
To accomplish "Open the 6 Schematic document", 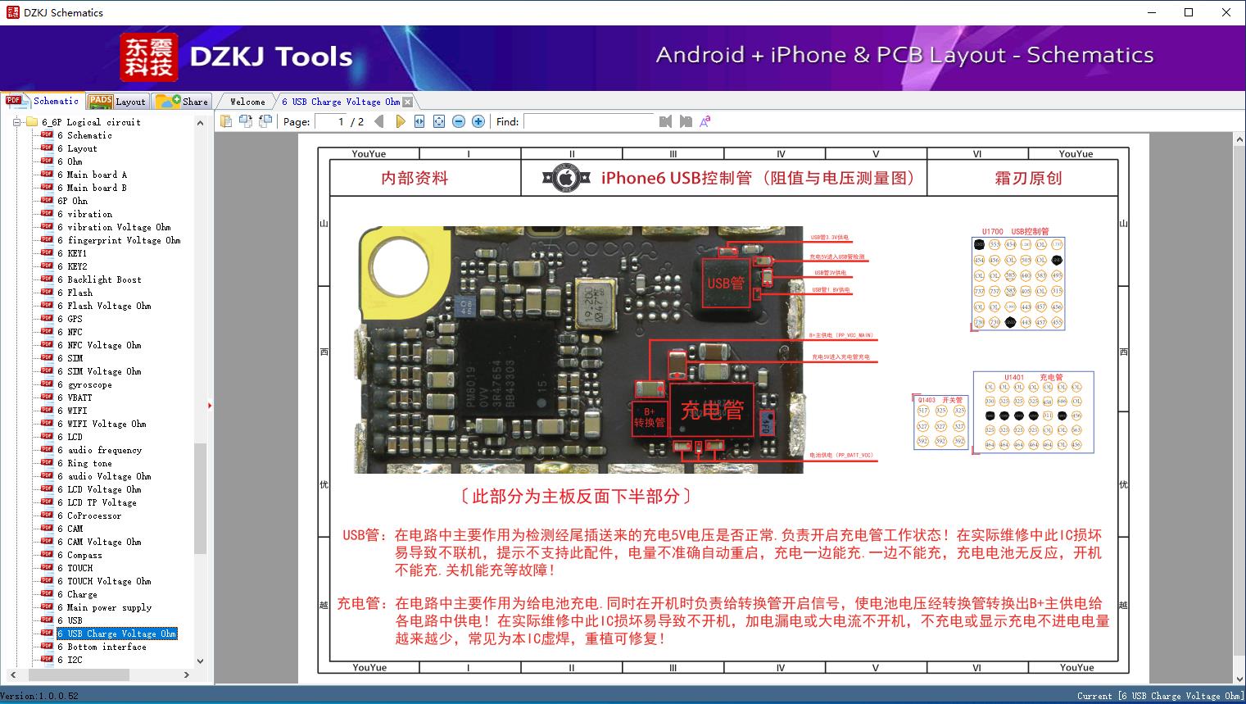I will [x=84, y=135].
